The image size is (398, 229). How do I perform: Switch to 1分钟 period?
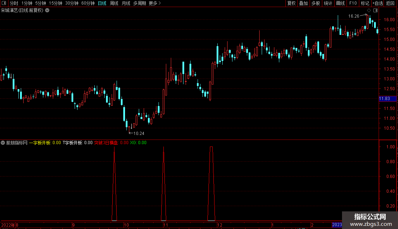coord(27,3)
